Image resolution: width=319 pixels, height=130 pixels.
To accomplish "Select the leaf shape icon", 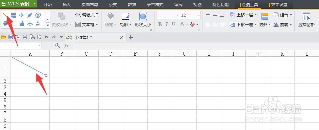I will (x=30, y=15).
